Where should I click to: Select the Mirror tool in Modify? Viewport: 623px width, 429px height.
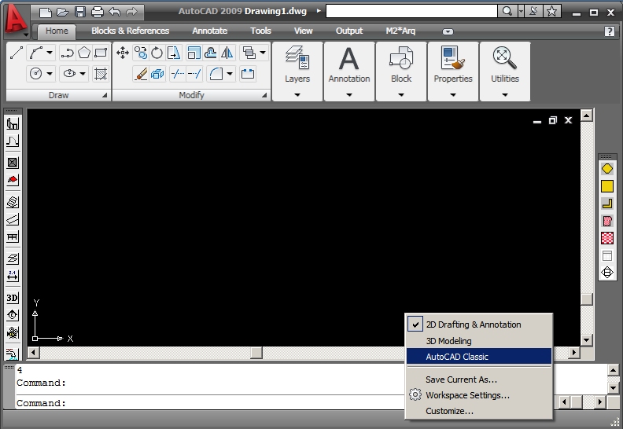227,53
